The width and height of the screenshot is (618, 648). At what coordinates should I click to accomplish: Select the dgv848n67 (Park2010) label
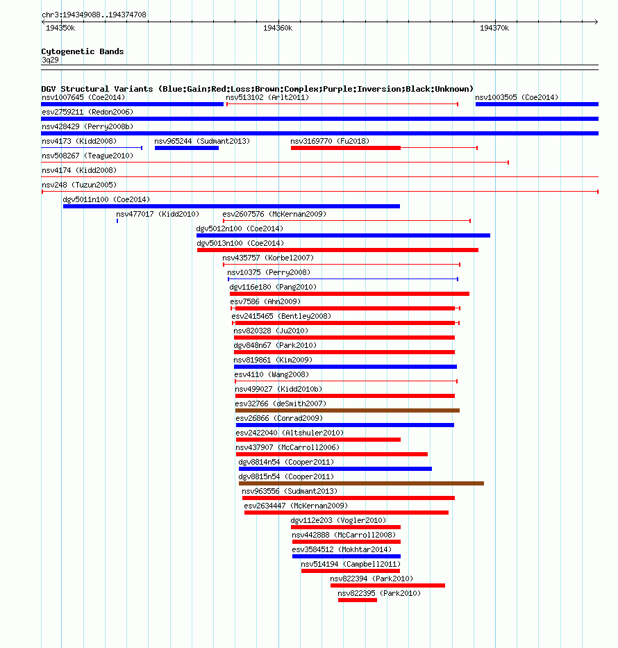tap(275, 345)
